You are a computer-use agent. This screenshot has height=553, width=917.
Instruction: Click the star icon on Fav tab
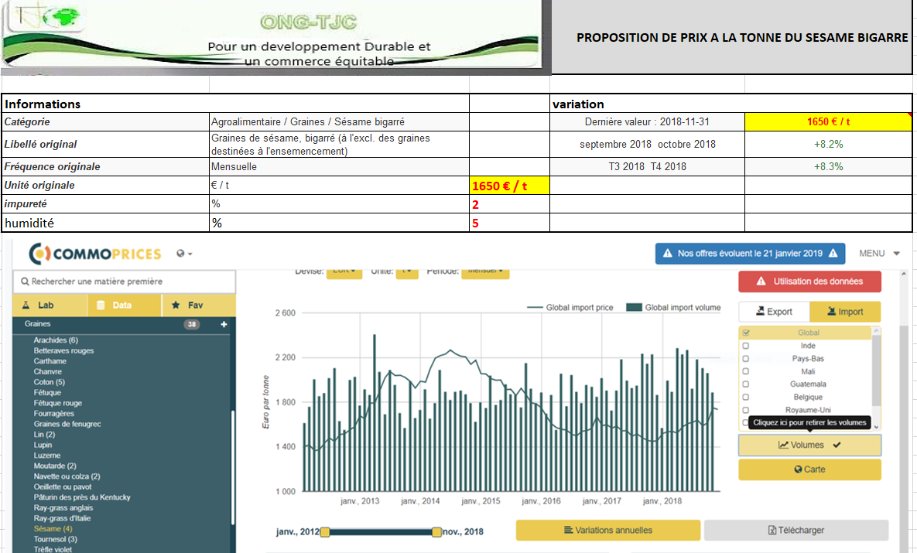[176, 306]
